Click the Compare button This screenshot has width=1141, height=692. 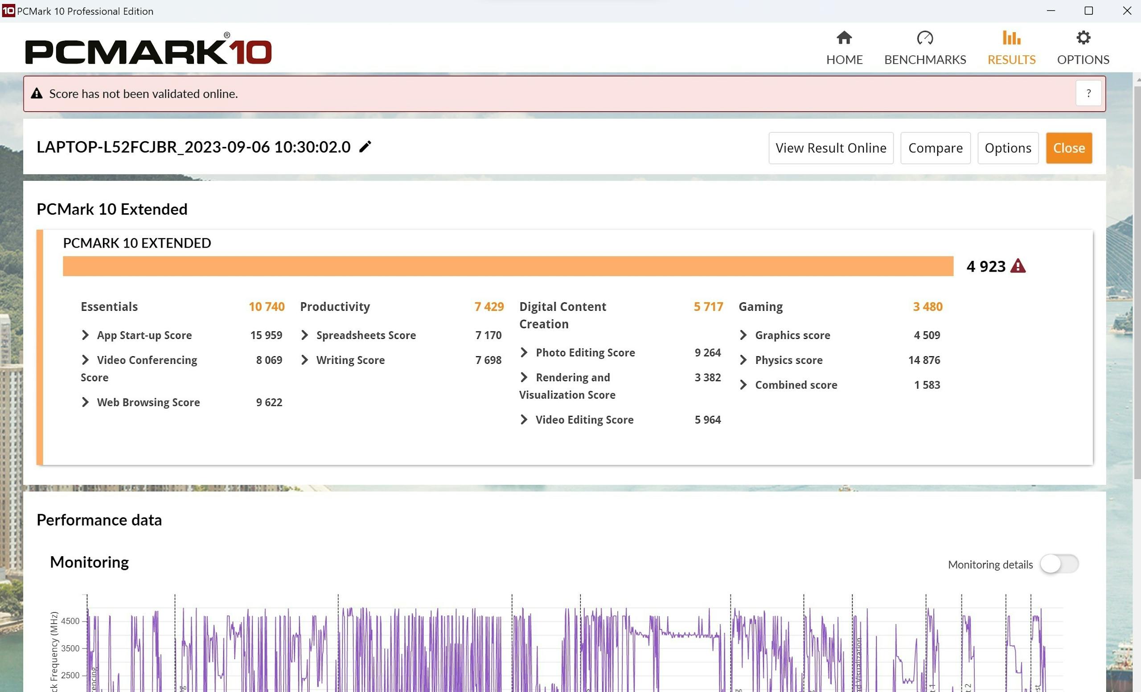pos(935,148)
